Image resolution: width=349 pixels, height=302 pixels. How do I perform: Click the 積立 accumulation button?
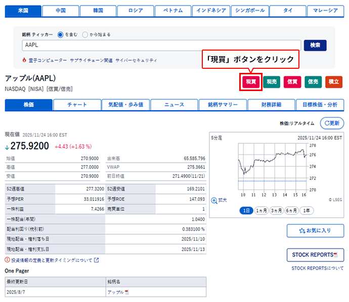tap(333, 82)
